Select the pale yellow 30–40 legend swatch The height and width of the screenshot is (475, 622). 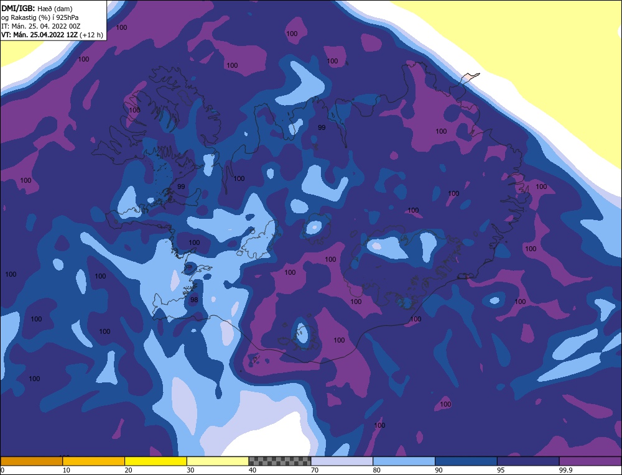(x=218, y=461)
